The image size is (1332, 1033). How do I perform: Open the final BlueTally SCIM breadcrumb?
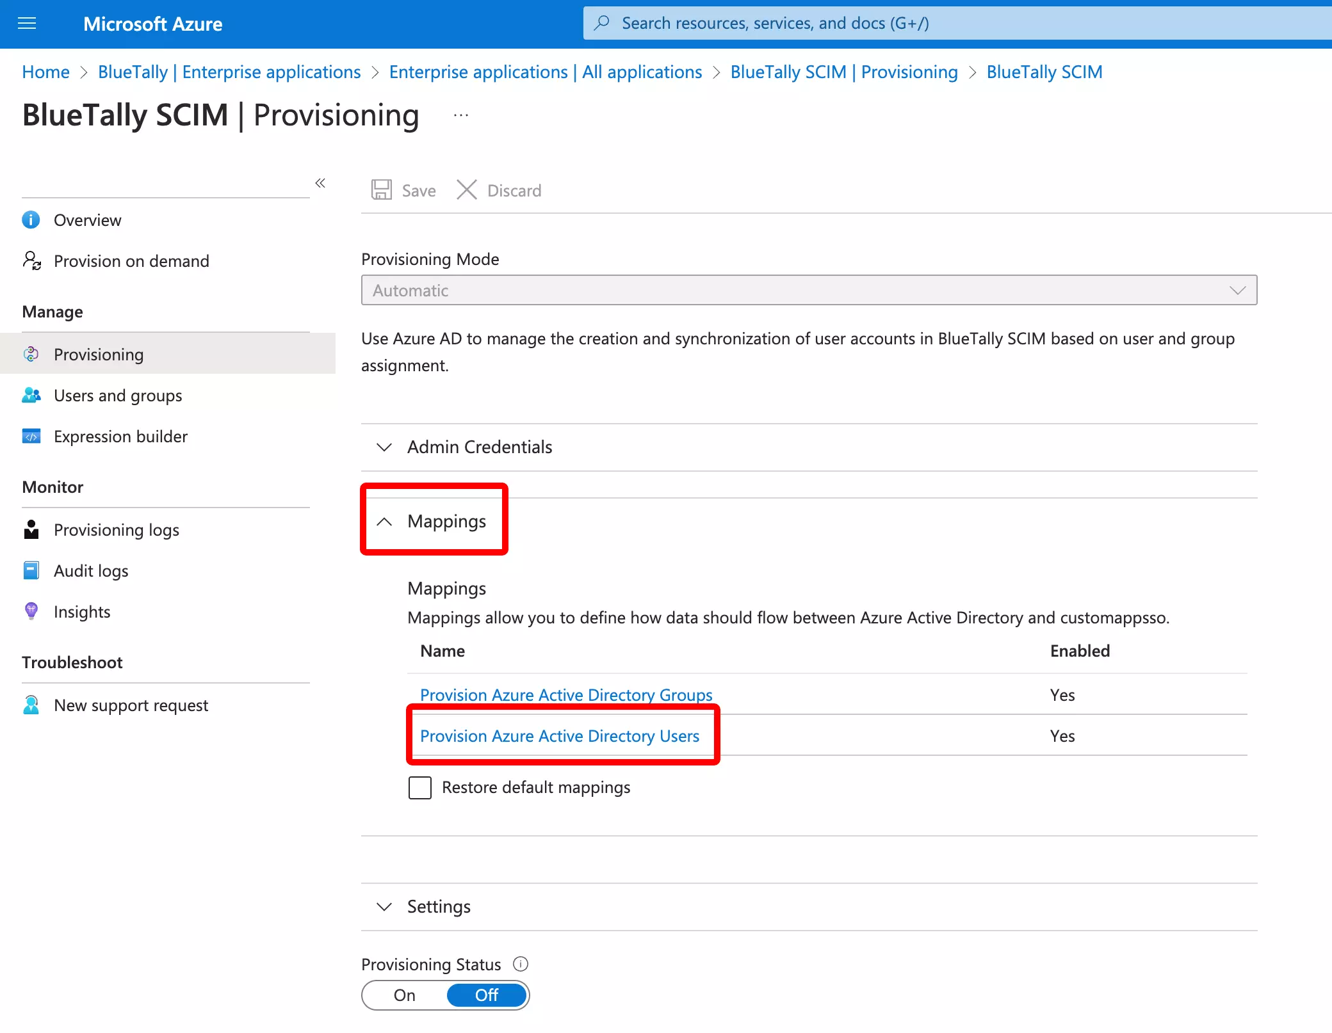tap(1044, 72)
